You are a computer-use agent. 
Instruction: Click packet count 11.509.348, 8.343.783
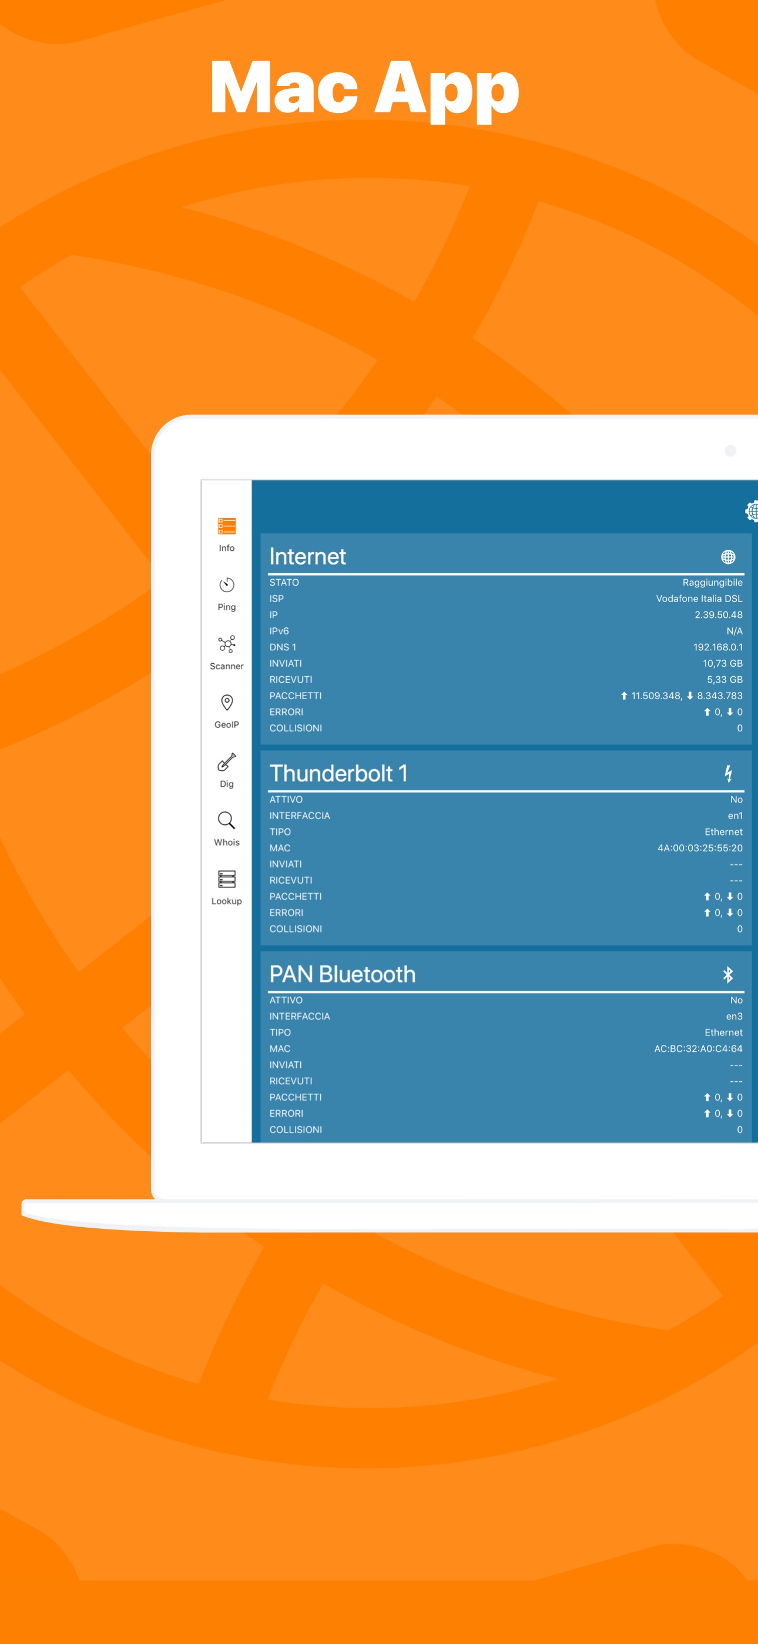pyautogui.click(x=682, y=696)
